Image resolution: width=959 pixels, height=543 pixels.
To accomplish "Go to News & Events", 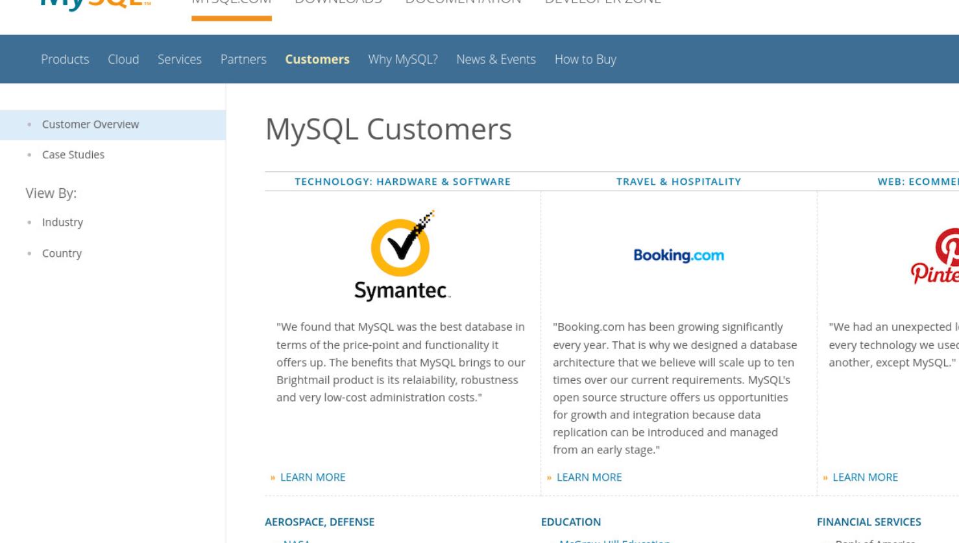I will (x=496, y=59).
